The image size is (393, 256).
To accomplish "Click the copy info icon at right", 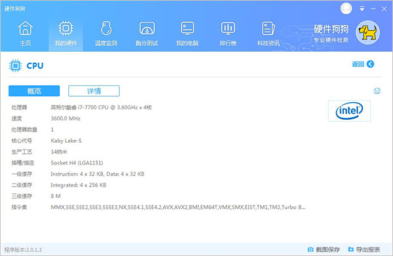I will tap(377, 90).
